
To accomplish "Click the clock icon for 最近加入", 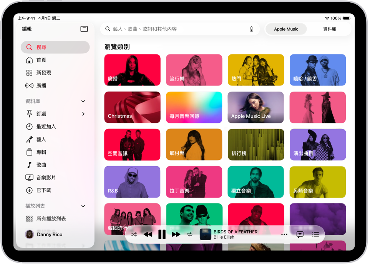I will (29, 126).
